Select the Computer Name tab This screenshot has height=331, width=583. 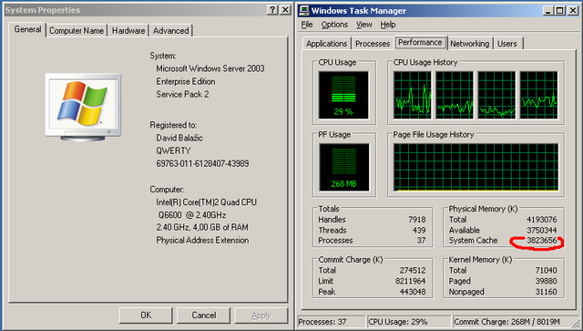77,31
